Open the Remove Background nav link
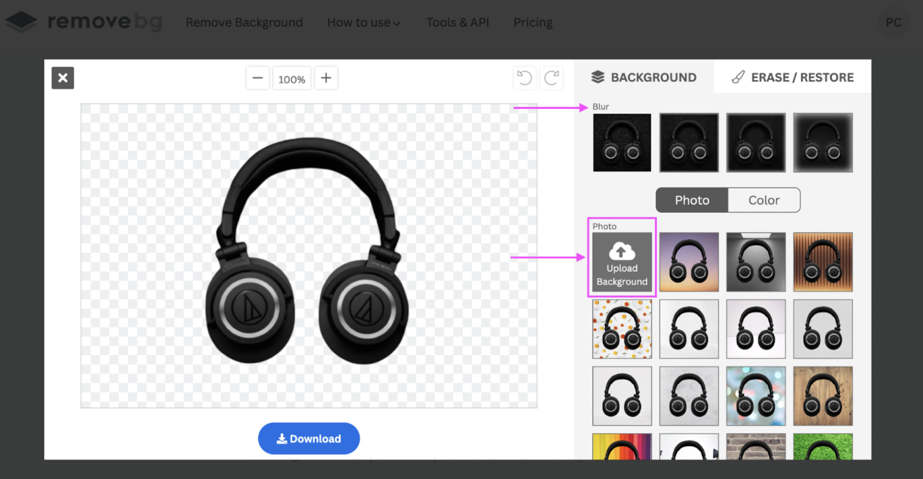923x479 pixels. (x=244, y=22)
